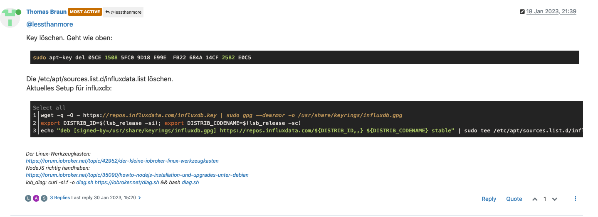Upvote the post with the up arrow
Screen dimensions: 598x217
pyautogui.click(x=535, y=199)
